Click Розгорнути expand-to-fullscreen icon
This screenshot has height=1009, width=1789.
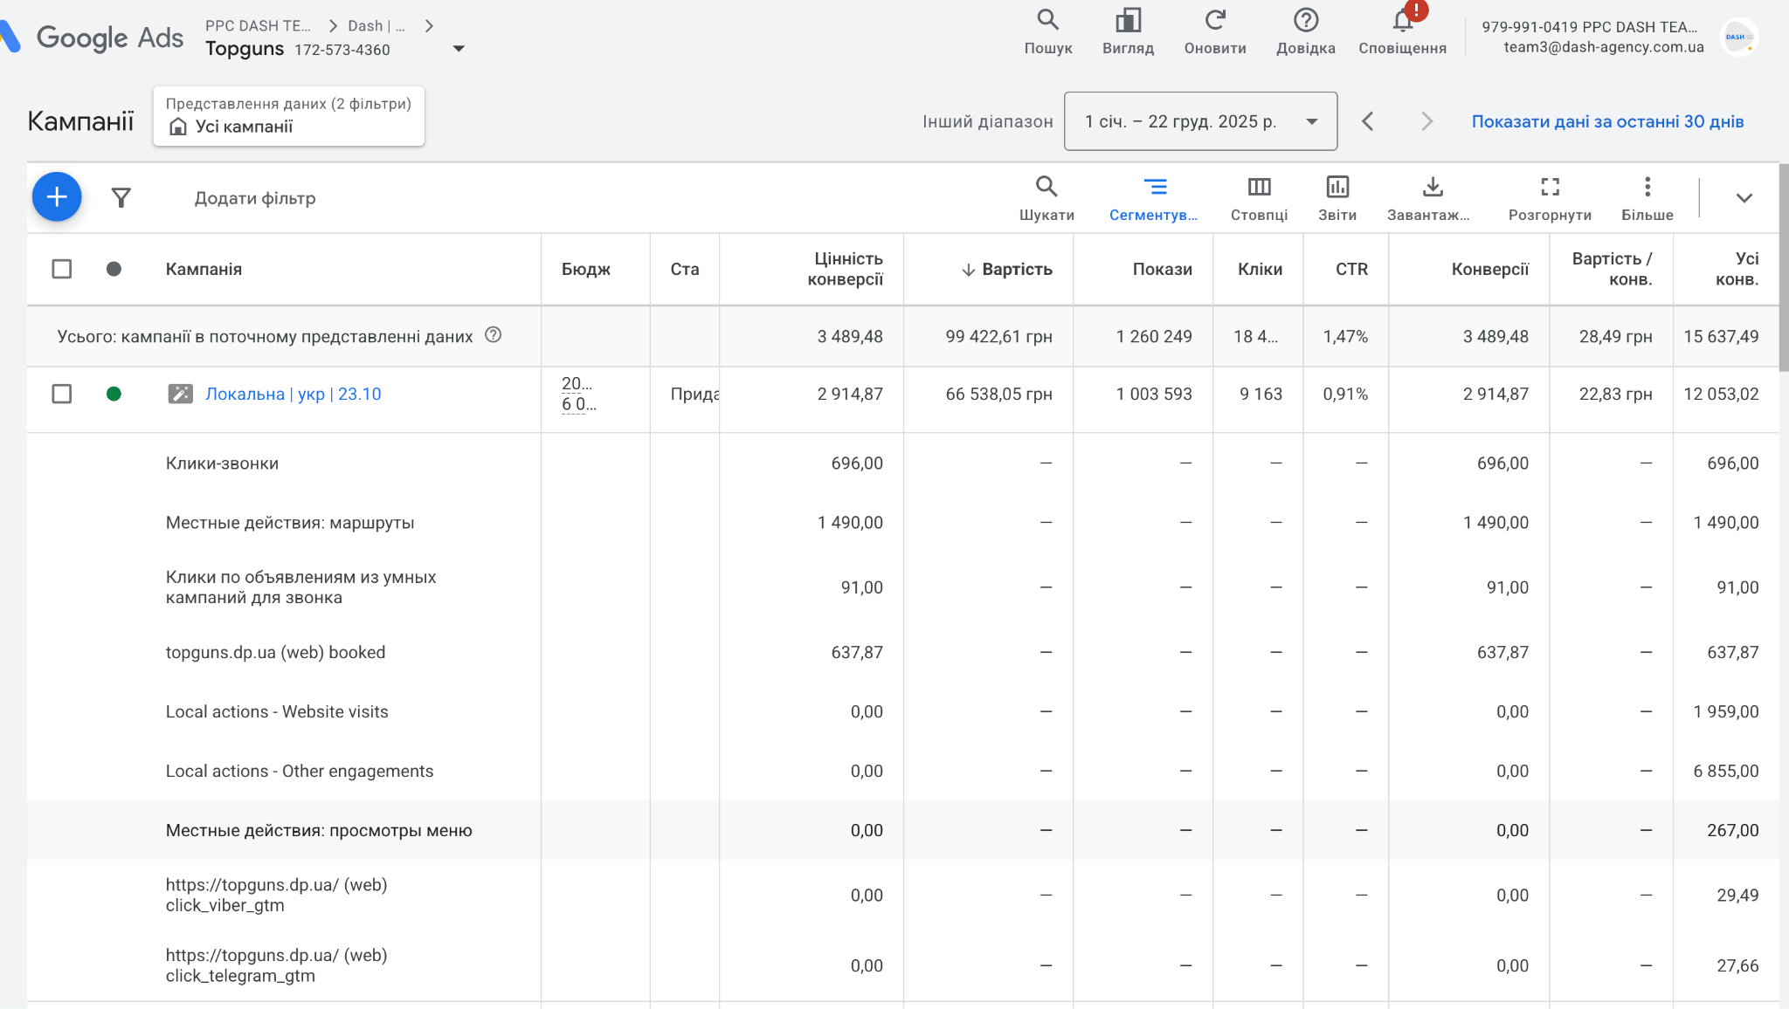pos(1550,197)
